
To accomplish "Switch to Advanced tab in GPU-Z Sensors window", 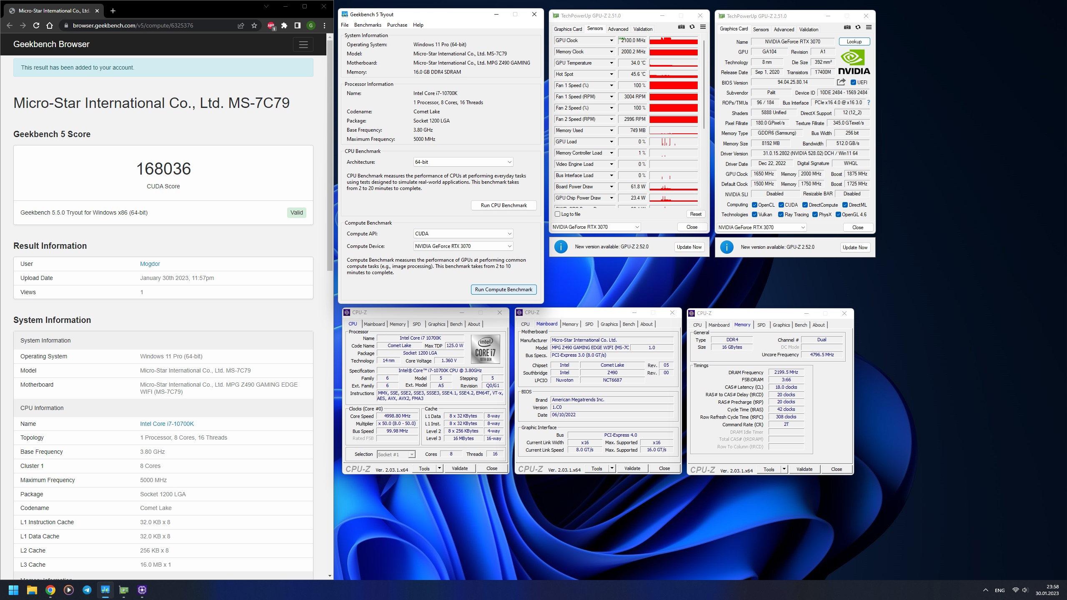I will [618, 29].
